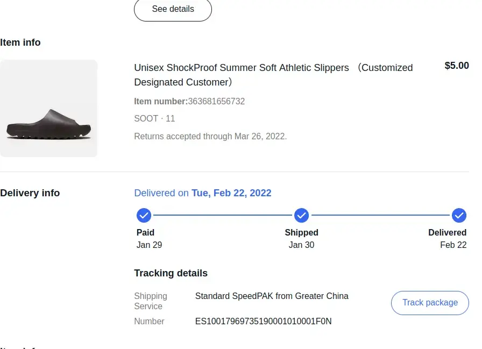Click the $5.00 item price
This screenshot has height=349, width=482.
pos(456,66)
